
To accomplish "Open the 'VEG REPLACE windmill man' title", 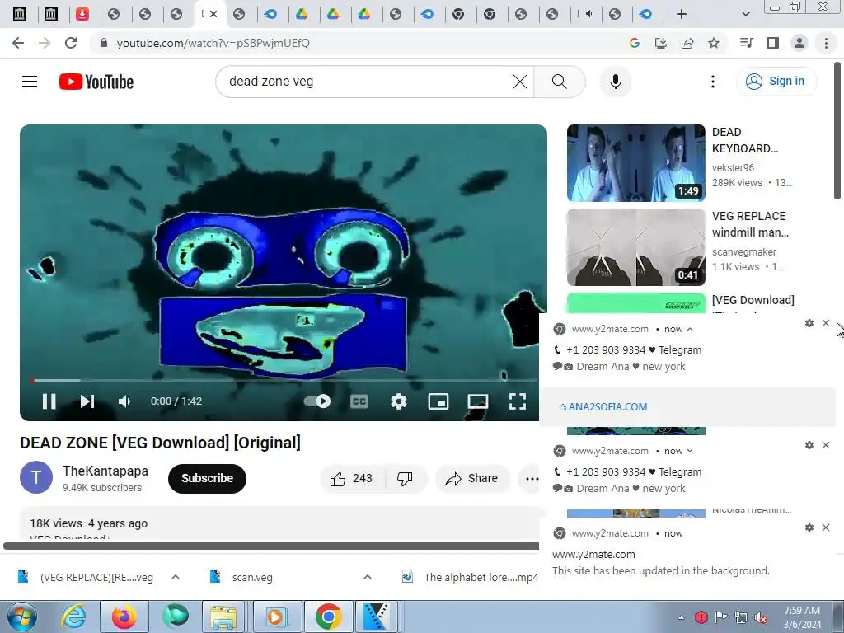I will point(750,224).
